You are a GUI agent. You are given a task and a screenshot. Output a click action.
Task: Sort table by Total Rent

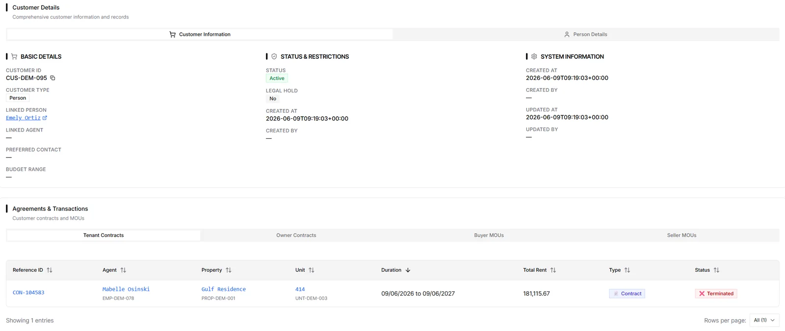click(x=553, y=270)
